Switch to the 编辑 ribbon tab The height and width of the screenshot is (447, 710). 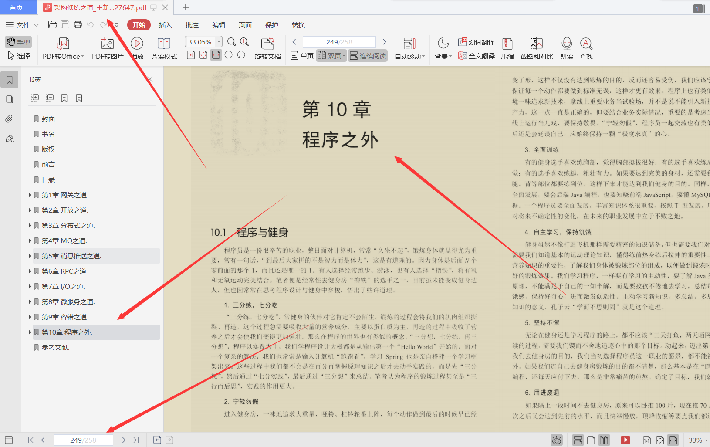pyautogui.click(x=218, y=25)
